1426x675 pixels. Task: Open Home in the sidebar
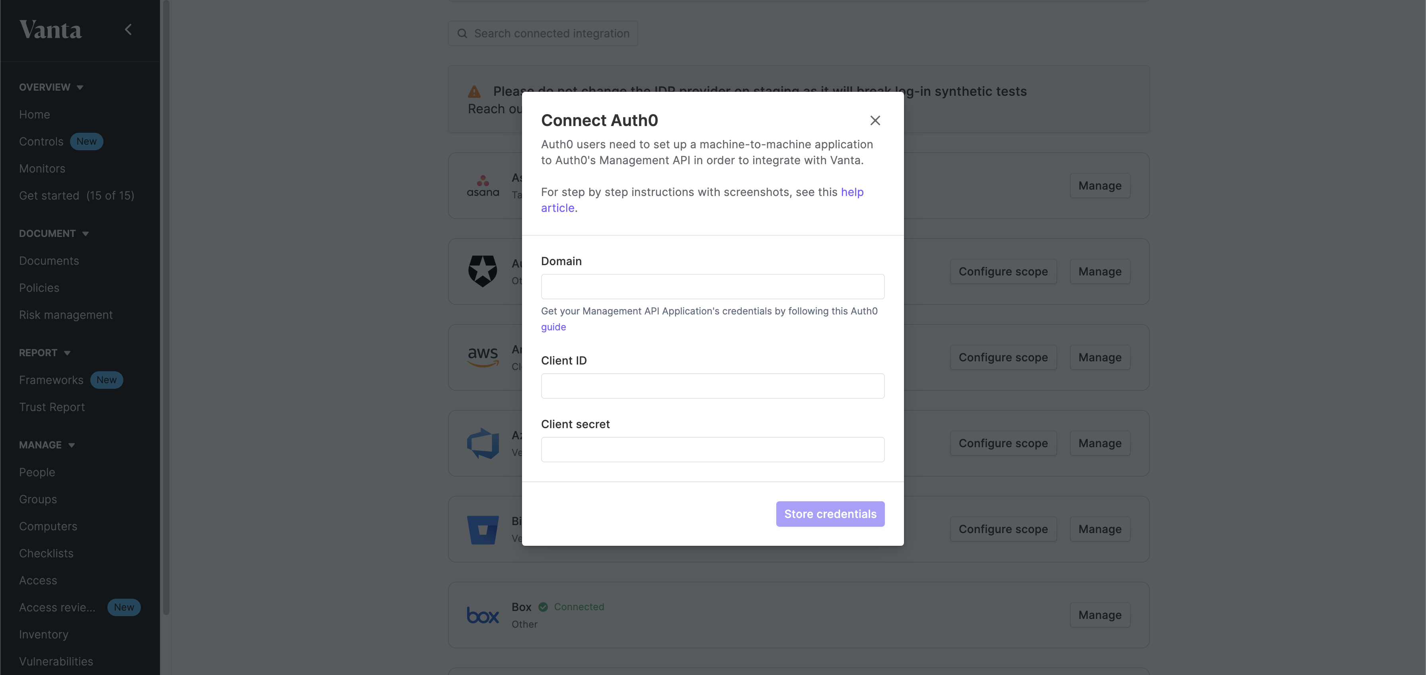34,114
